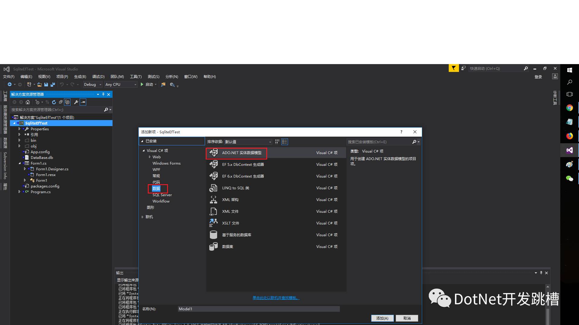Select ADO.NET 实体数据模型 icon
The image size is (579, 325).
(213, 152)
